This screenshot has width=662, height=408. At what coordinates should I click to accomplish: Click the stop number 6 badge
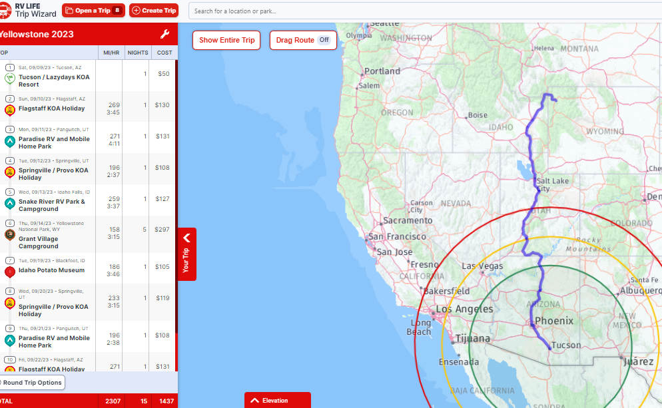[x=10, y=223]
